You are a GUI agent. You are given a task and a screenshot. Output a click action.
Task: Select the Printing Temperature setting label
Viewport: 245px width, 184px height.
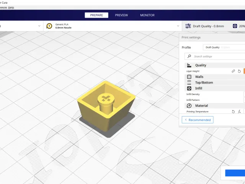[x=198, y=112]
